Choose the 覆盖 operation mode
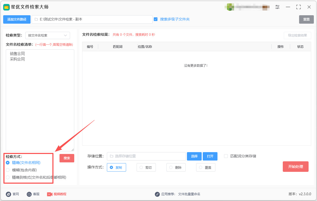Viewport: 317px width, 201px height. coord(206,167)
